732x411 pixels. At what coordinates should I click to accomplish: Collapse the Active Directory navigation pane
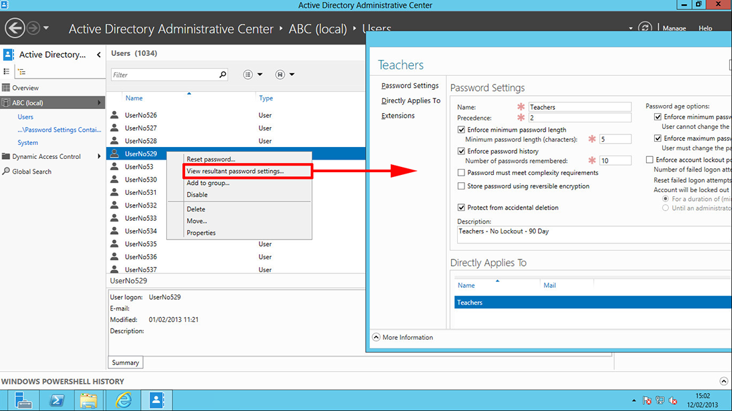(99, 55)
